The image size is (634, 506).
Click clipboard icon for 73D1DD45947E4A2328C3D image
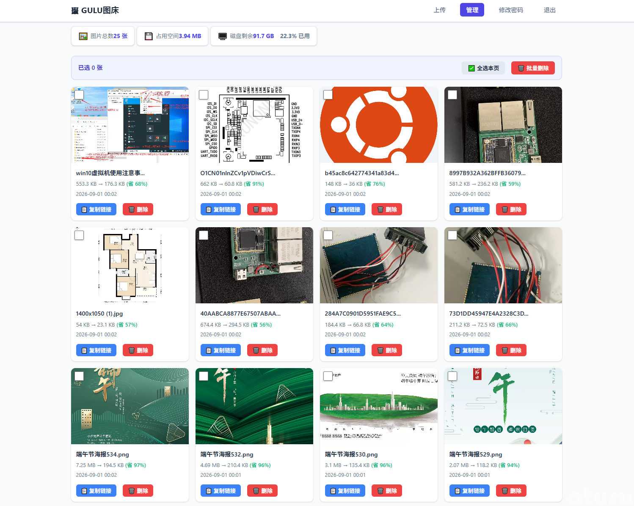click(458, 350)
